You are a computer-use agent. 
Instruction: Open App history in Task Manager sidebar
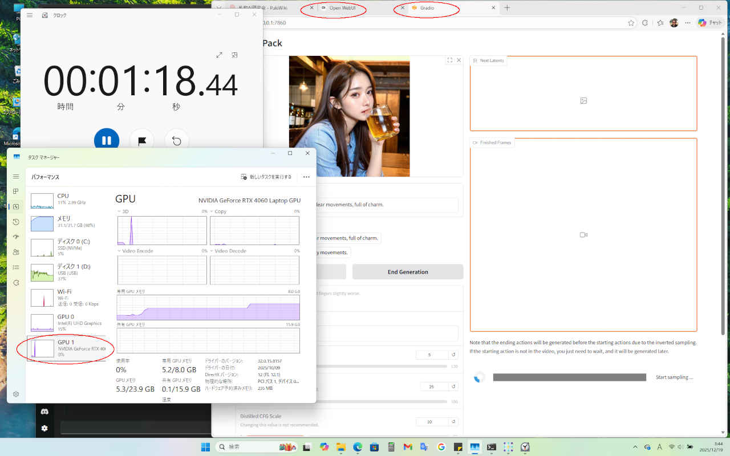(x=16, y=222)
